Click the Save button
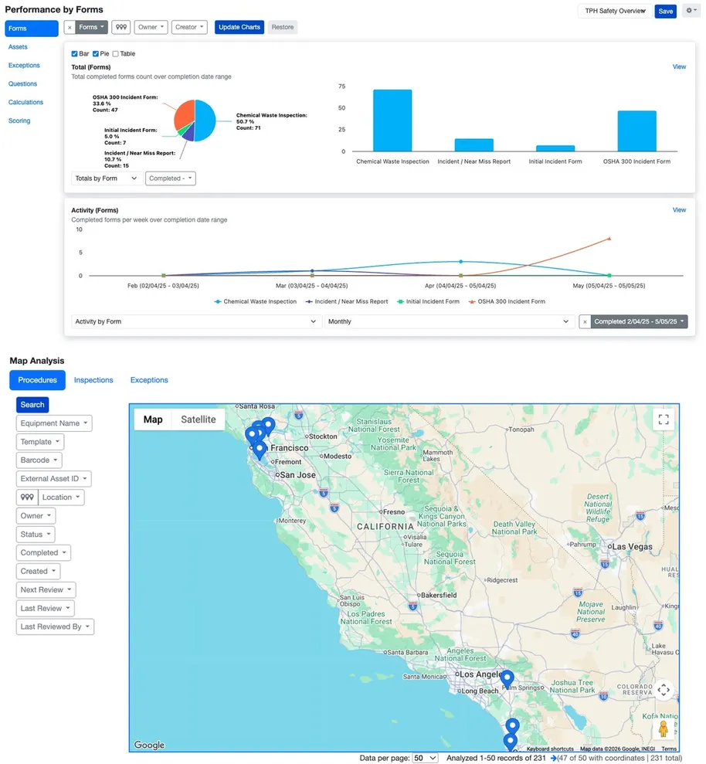The image size is (706, 764). point(666,12)
